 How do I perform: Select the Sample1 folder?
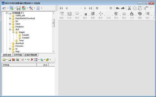click(x=25, y=35)
